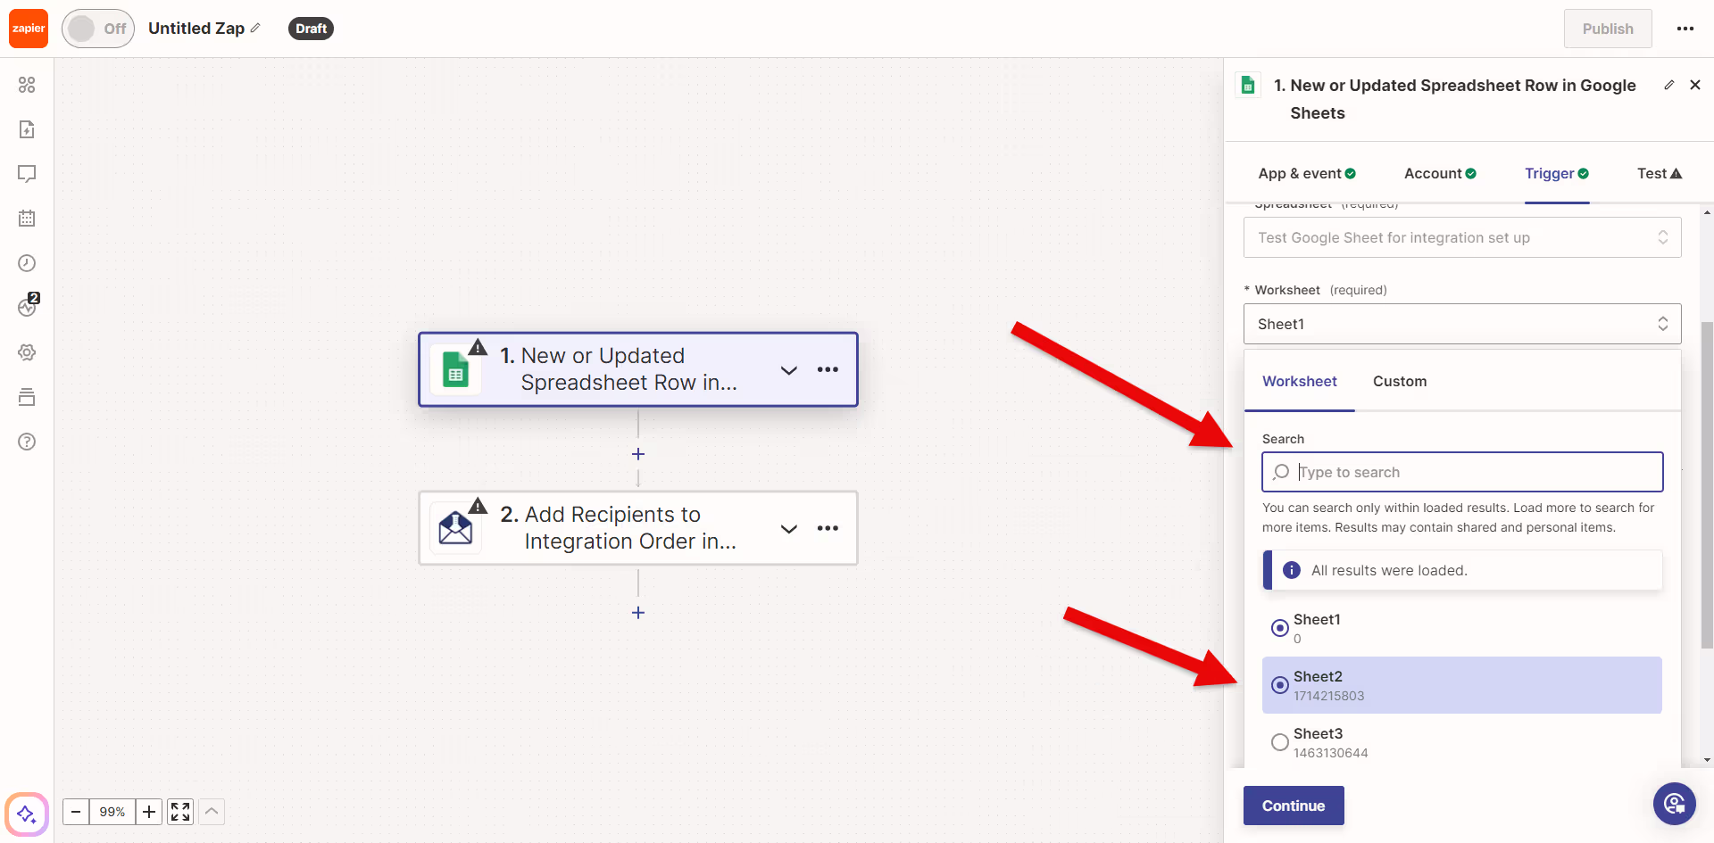1714x843 pixels.
Task: Switch to the Trigger tab
Action: [x=1557, y=173]
